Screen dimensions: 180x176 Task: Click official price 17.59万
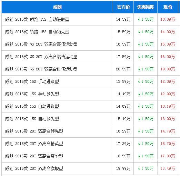point(123,57)
